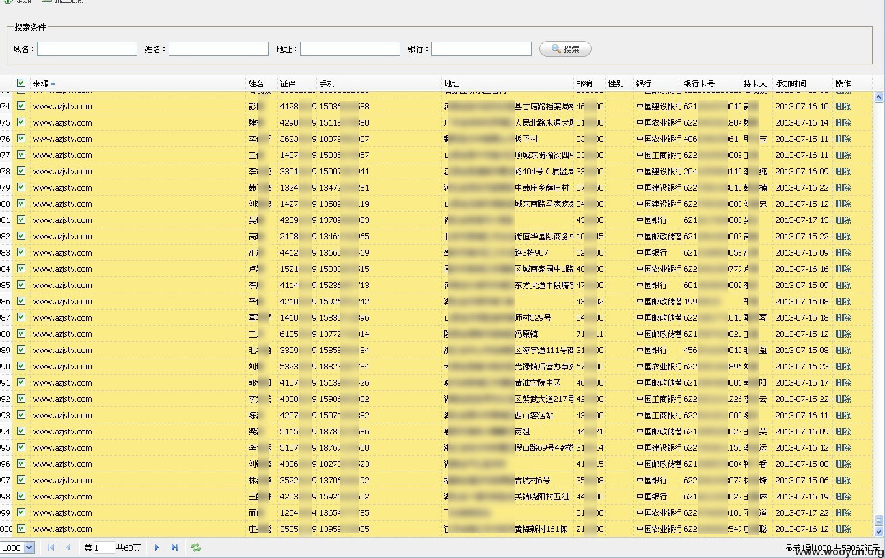885x558 pixels.
Task: Select address cell 西山客运站
Action: pyautogui.click(x=507, y=416)
